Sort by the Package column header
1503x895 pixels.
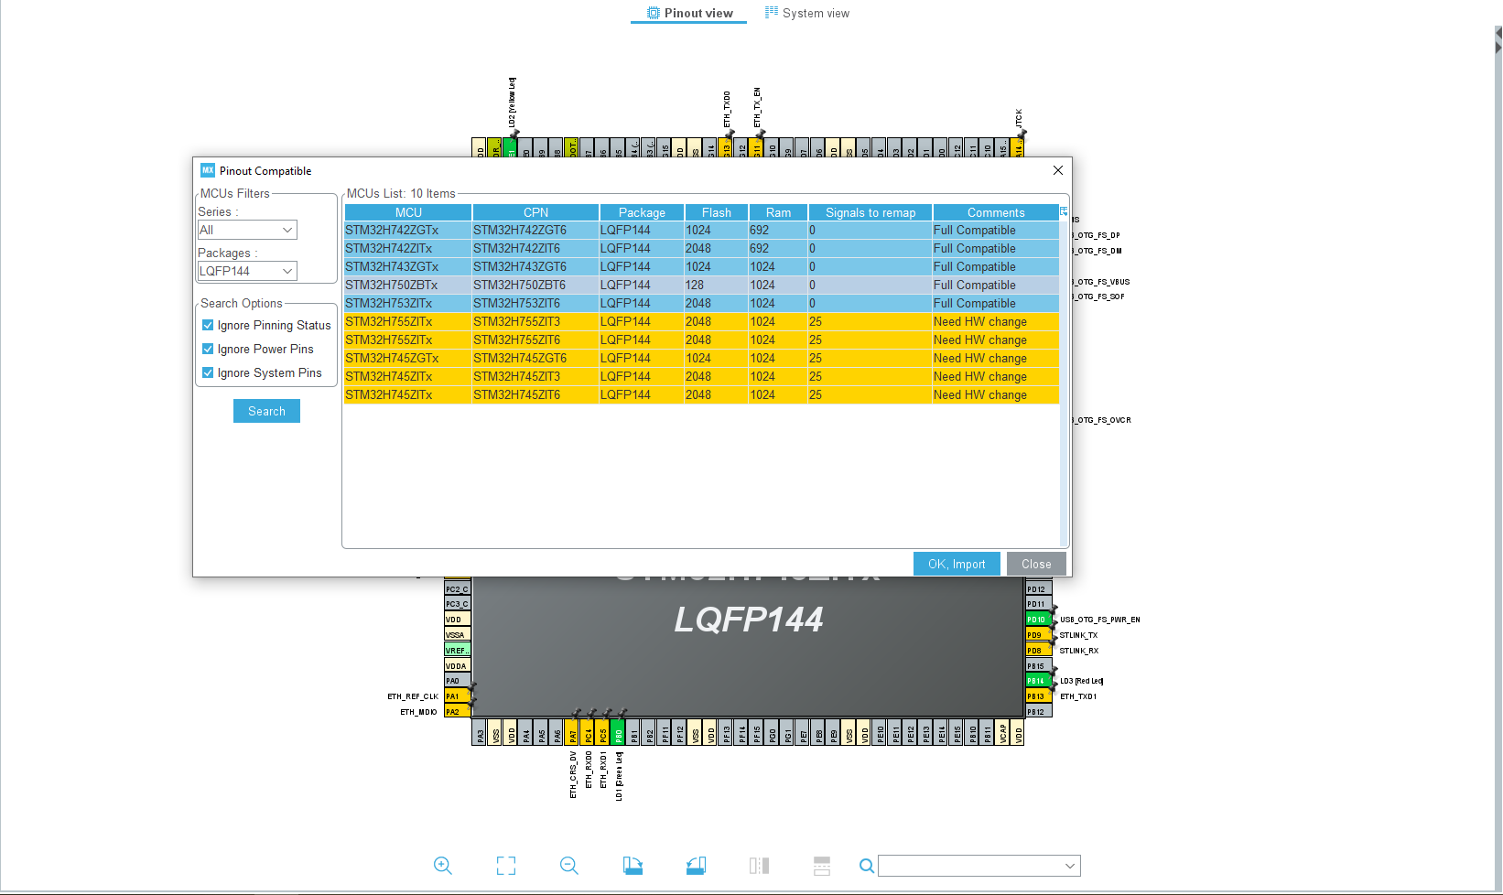[x=642, y=212]
